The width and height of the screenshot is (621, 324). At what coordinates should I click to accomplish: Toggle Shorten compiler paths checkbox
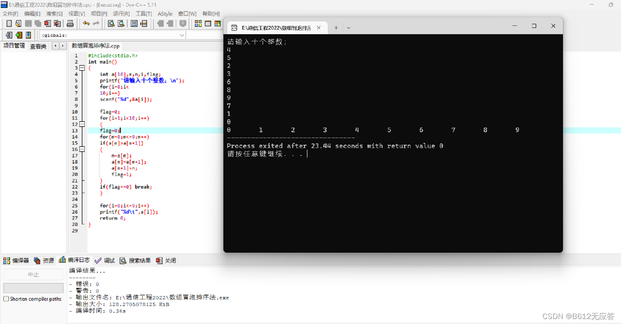6,299
